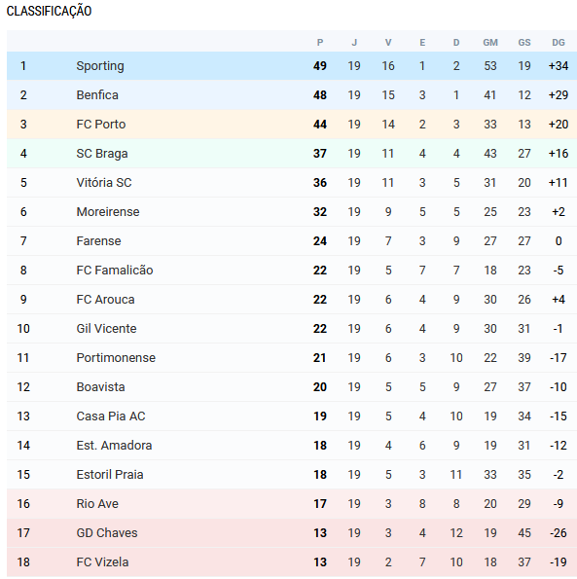Select Boavista in the table

pos(100,386)
